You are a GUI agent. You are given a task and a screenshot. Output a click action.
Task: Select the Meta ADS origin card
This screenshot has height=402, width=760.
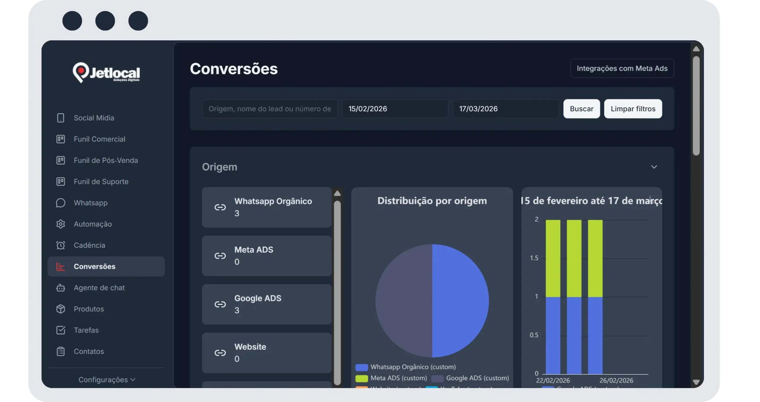click(267, 256)
